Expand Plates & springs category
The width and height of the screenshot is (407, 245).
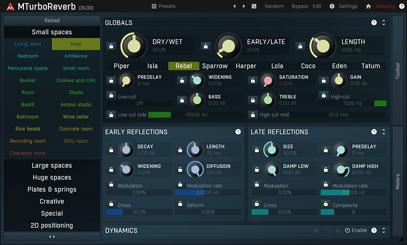pyautogui.click(x=52, y=189)
